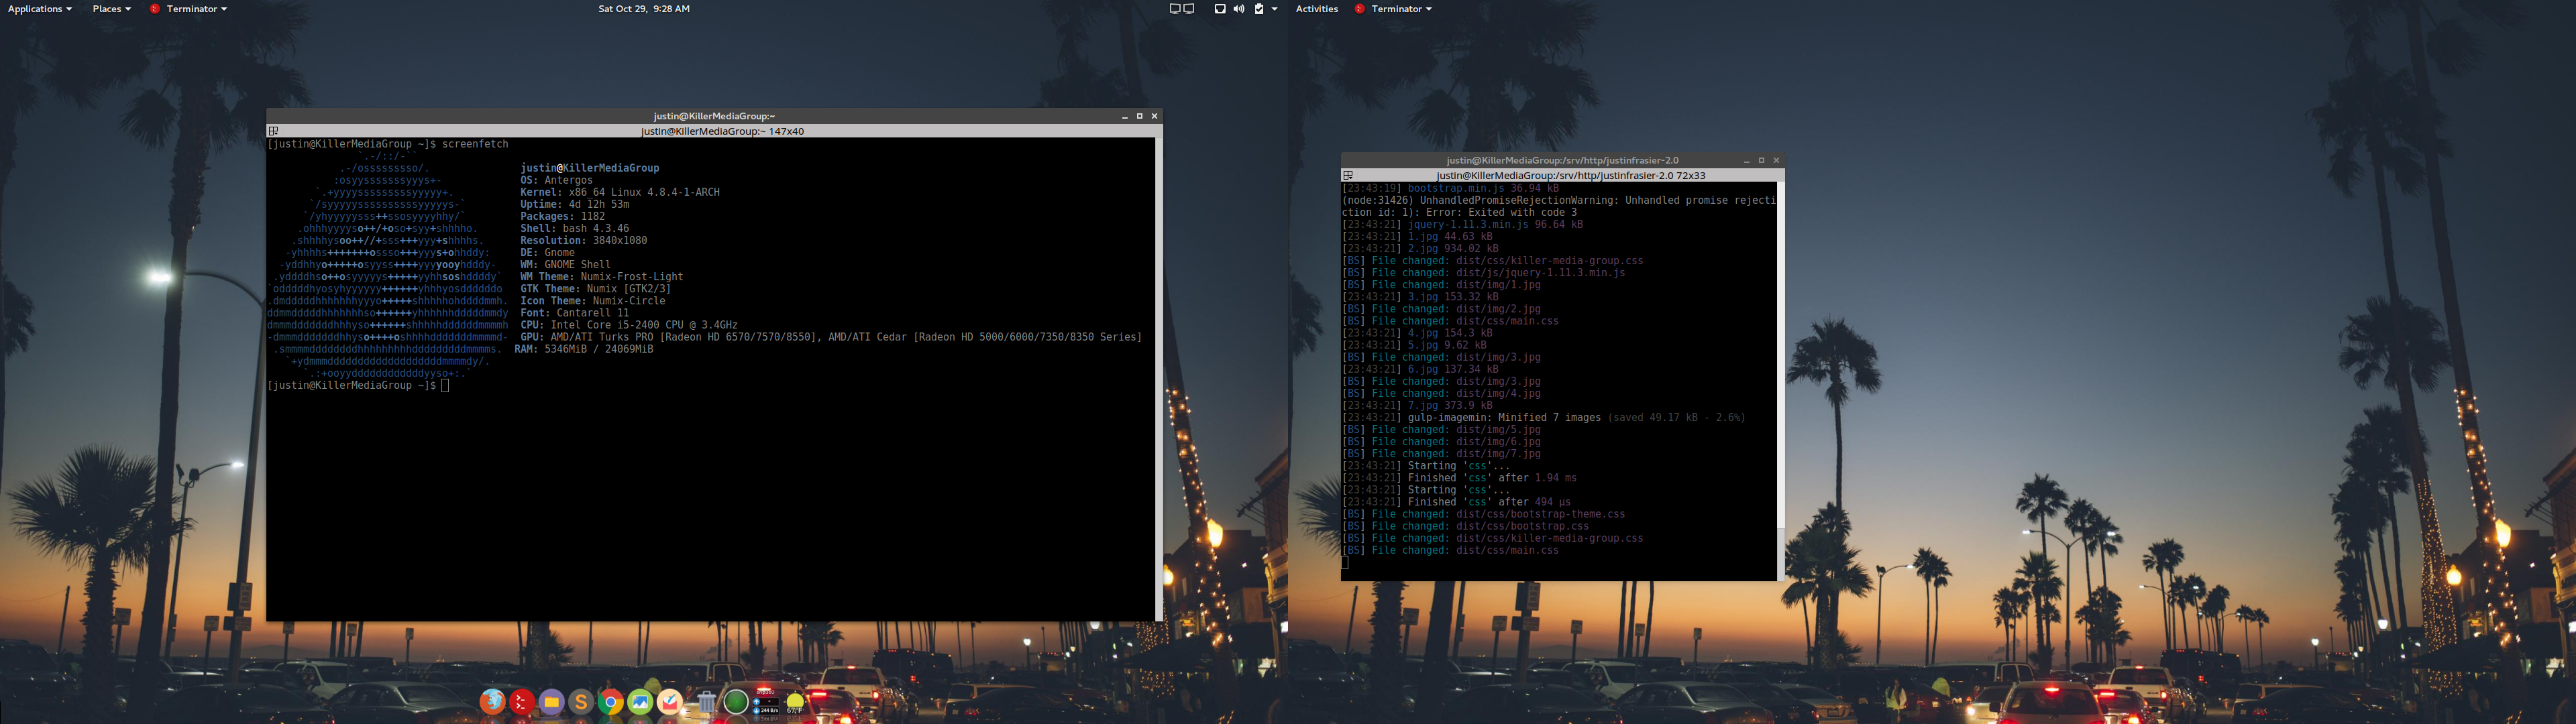The width and height of the screenshot is (2576, 724).
Task: Expand the system menu arrow beside battery icon
Action: tap(1274, 9)
